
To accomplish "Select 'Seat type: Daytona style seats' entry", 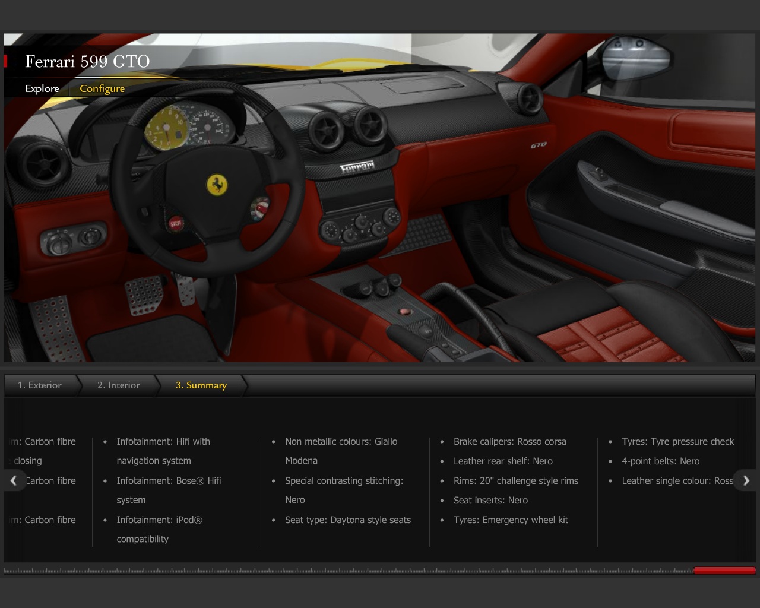I will pyautogui.click(x=347, y=520).
